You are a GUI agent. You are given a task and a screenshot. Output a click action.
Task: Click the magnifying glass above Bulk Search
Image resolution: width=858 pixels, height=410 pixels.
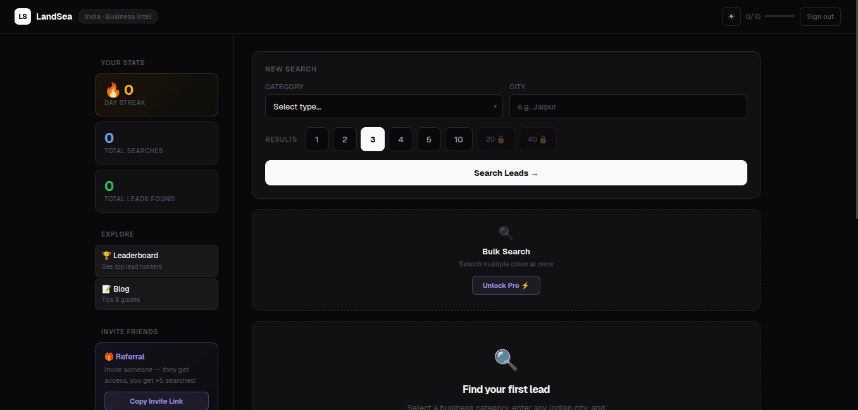pyautogui.click(x=506, y=232)
